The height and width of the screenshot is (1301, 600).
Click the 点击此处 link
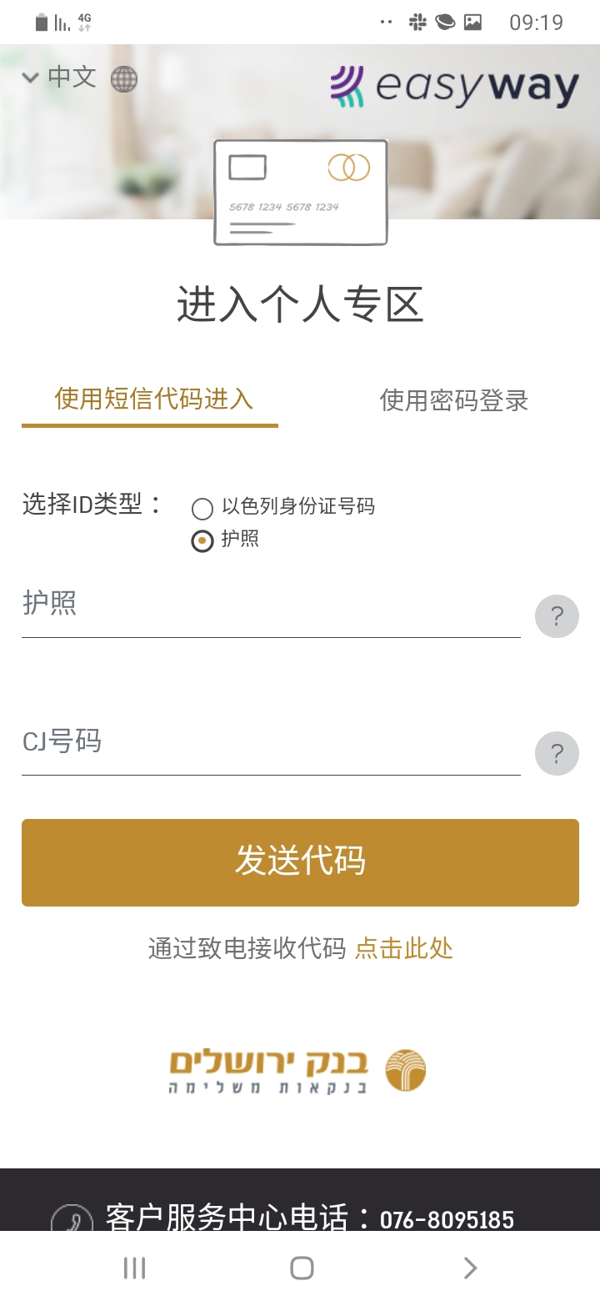tap(404, 949)
